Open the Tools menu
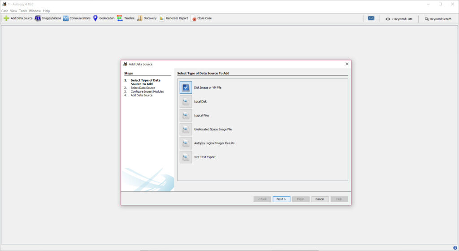The image size is (459, 251). coord(23,11)
